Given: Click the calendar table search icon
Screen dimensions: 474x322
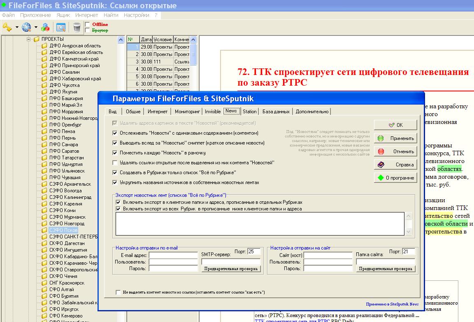Looking at the screenshot, I should tap(61, 28).
